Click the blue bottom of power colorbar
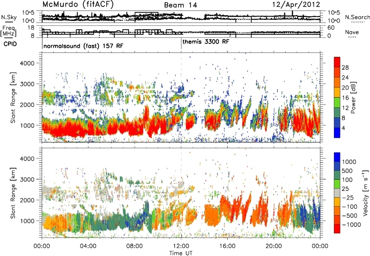Viewport: 370px width, 256px height. pos(337,133)
